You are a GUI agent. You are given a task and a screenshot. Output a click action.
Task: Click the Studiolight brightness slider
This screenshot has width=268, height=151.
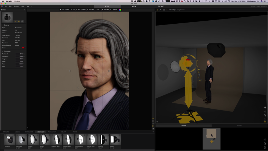pos(180,10)
